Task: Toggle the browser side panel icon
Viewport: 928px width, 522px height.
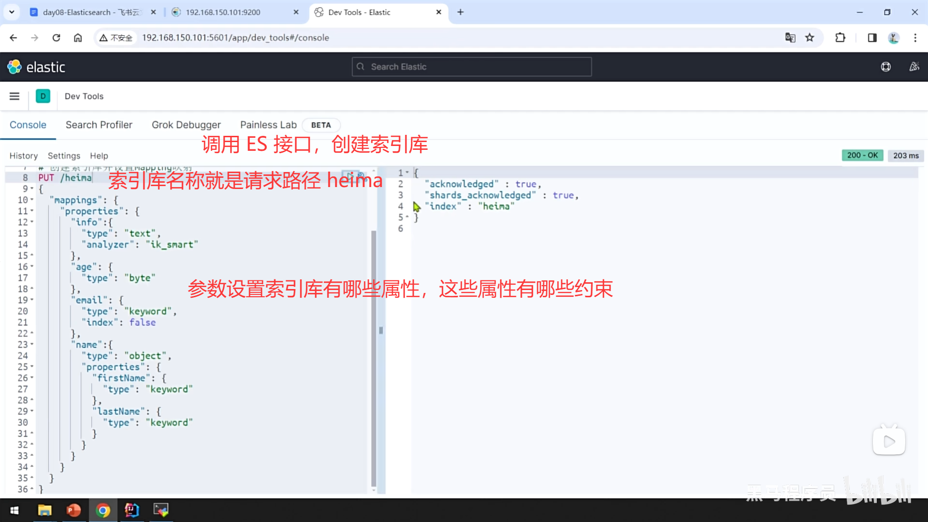Action: [872, 38]
